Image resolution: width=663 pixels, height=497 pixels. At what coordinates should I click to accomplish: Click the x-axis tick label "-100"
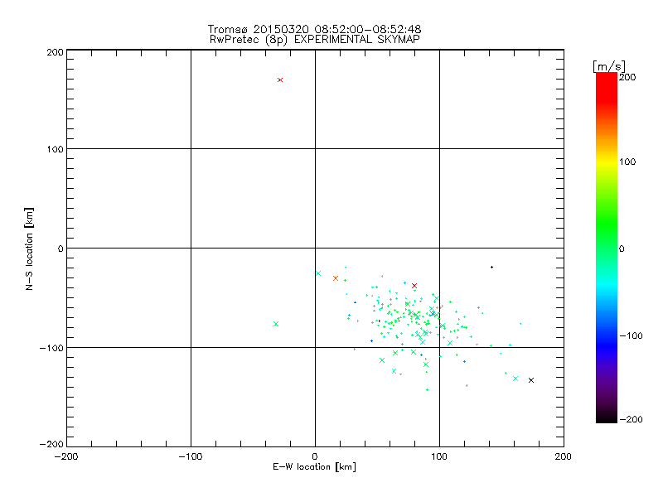click(x=191, y=456)
